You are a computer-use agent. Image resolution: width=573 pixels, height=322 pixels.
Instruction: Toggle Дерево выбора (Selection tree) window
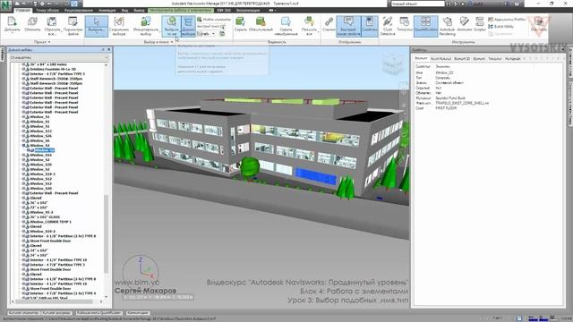188,26
